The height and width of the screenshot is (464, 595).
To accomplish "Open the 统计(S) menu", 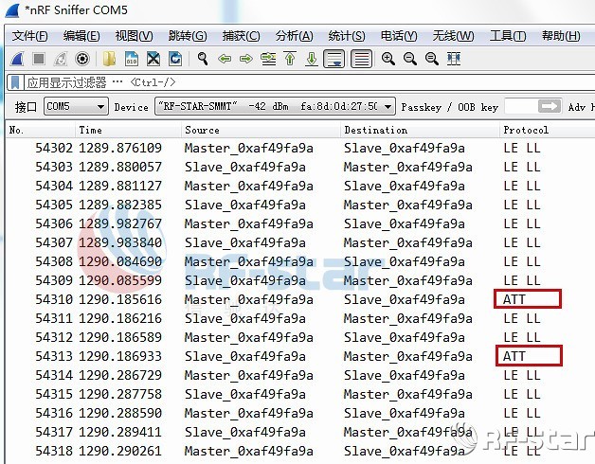I will point(347,36).
